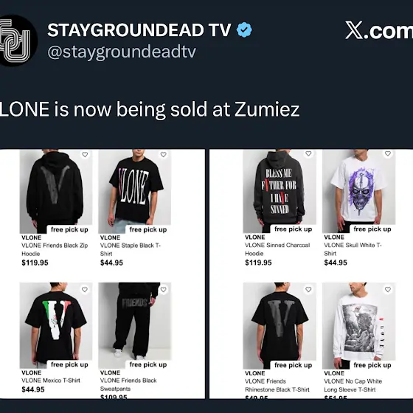413x413 pixels.
Task: Open the VLONE Mexico T-Shirt product image
Action: [56, 325]
